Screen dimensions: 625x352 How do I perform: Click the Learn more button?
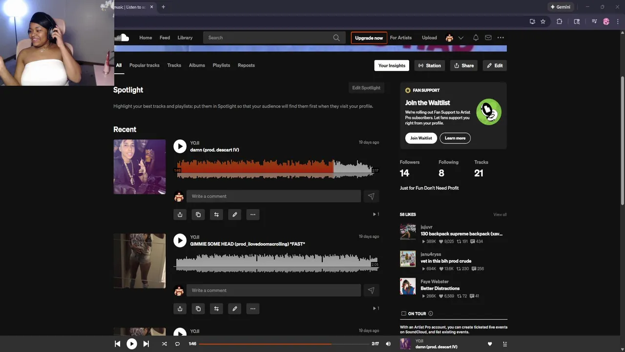tap(455, 138)
